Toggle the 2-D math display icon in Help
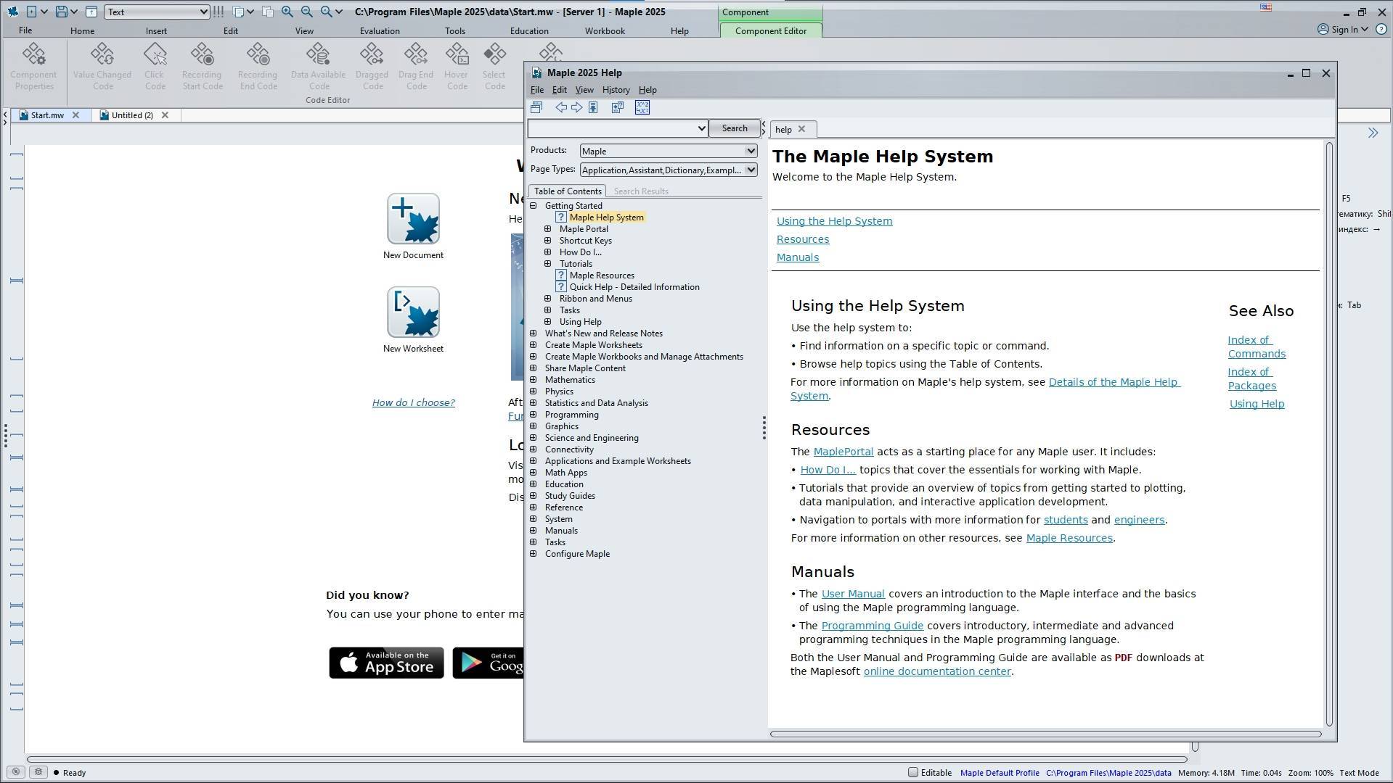This screenshot has height=783, width=1393. tap(642, 107)
